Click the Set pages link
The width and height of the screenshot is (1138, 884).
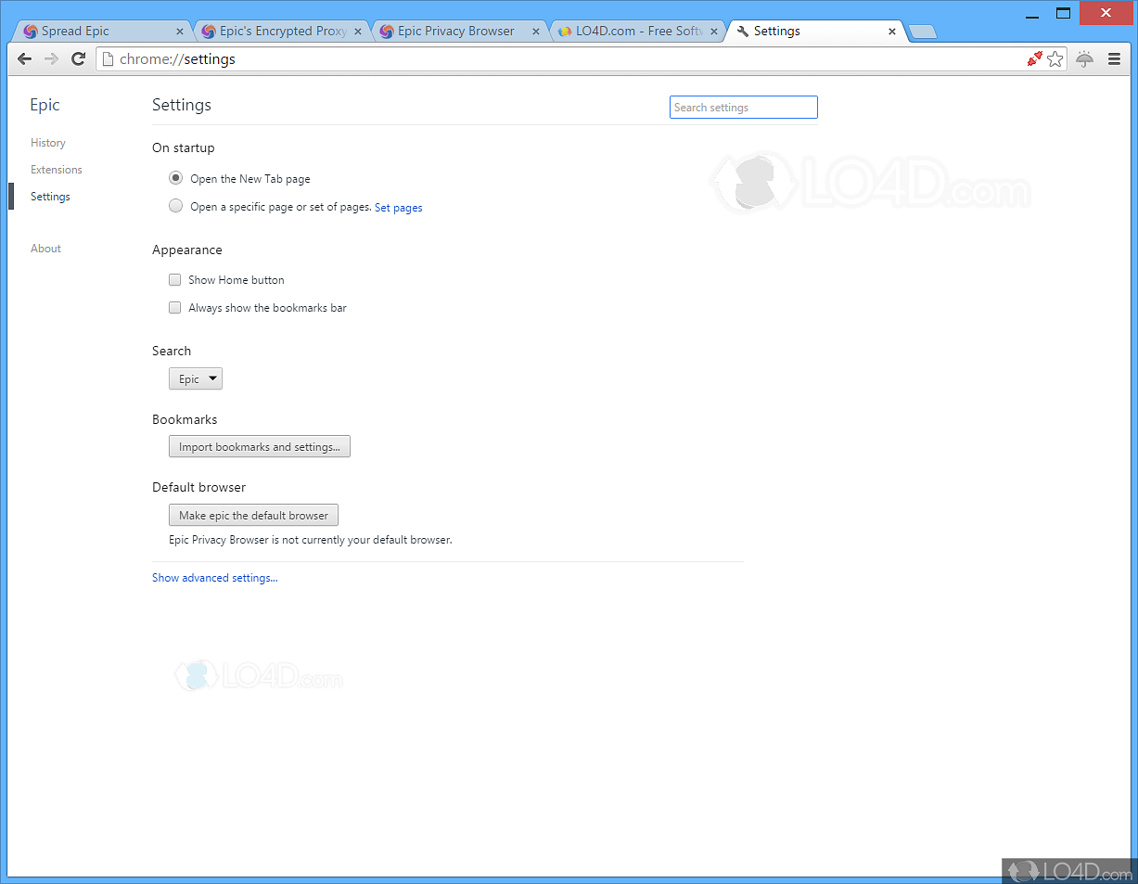tap(399, 208)
